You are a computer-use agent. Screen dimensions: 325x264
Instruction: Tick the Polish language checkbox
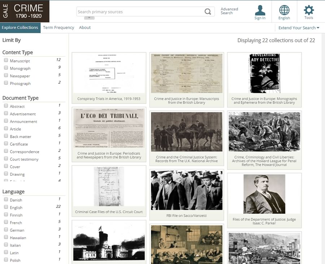6,260
